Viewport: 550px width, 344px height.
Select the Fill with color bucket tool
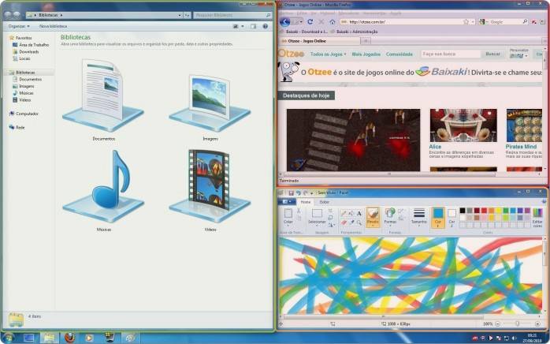coord(351,213)
